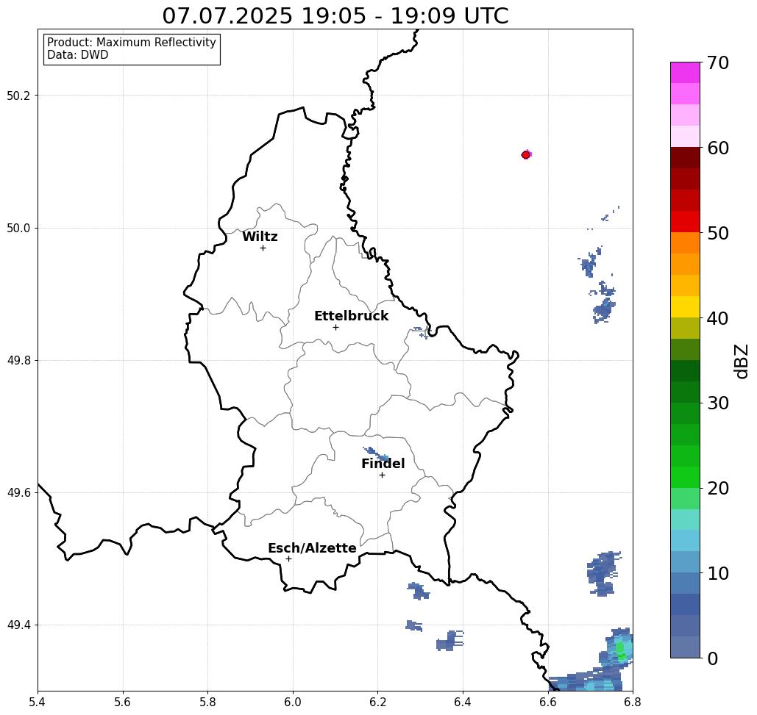Click the latitude tick label 49.8

click(18, 360)
